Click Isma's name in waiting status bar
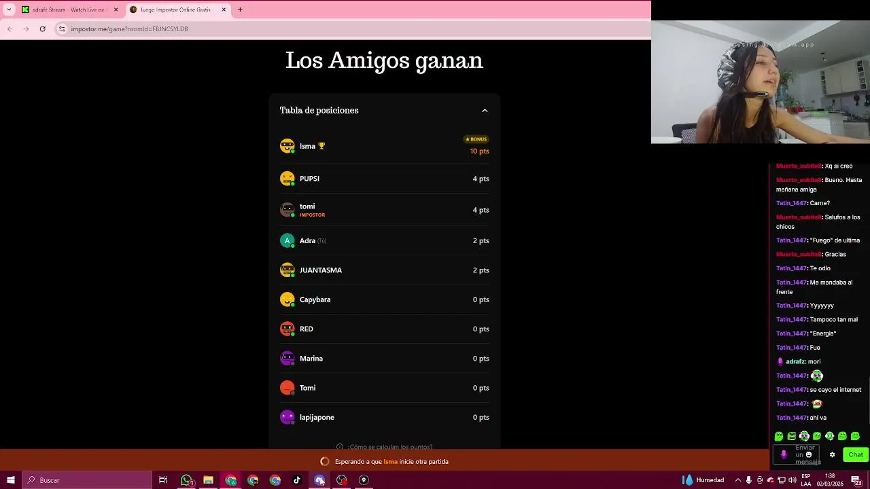 (390, 462)
